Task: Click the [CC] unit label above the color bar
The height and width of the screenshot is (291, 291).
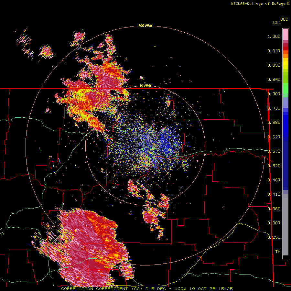Action: 276,22
